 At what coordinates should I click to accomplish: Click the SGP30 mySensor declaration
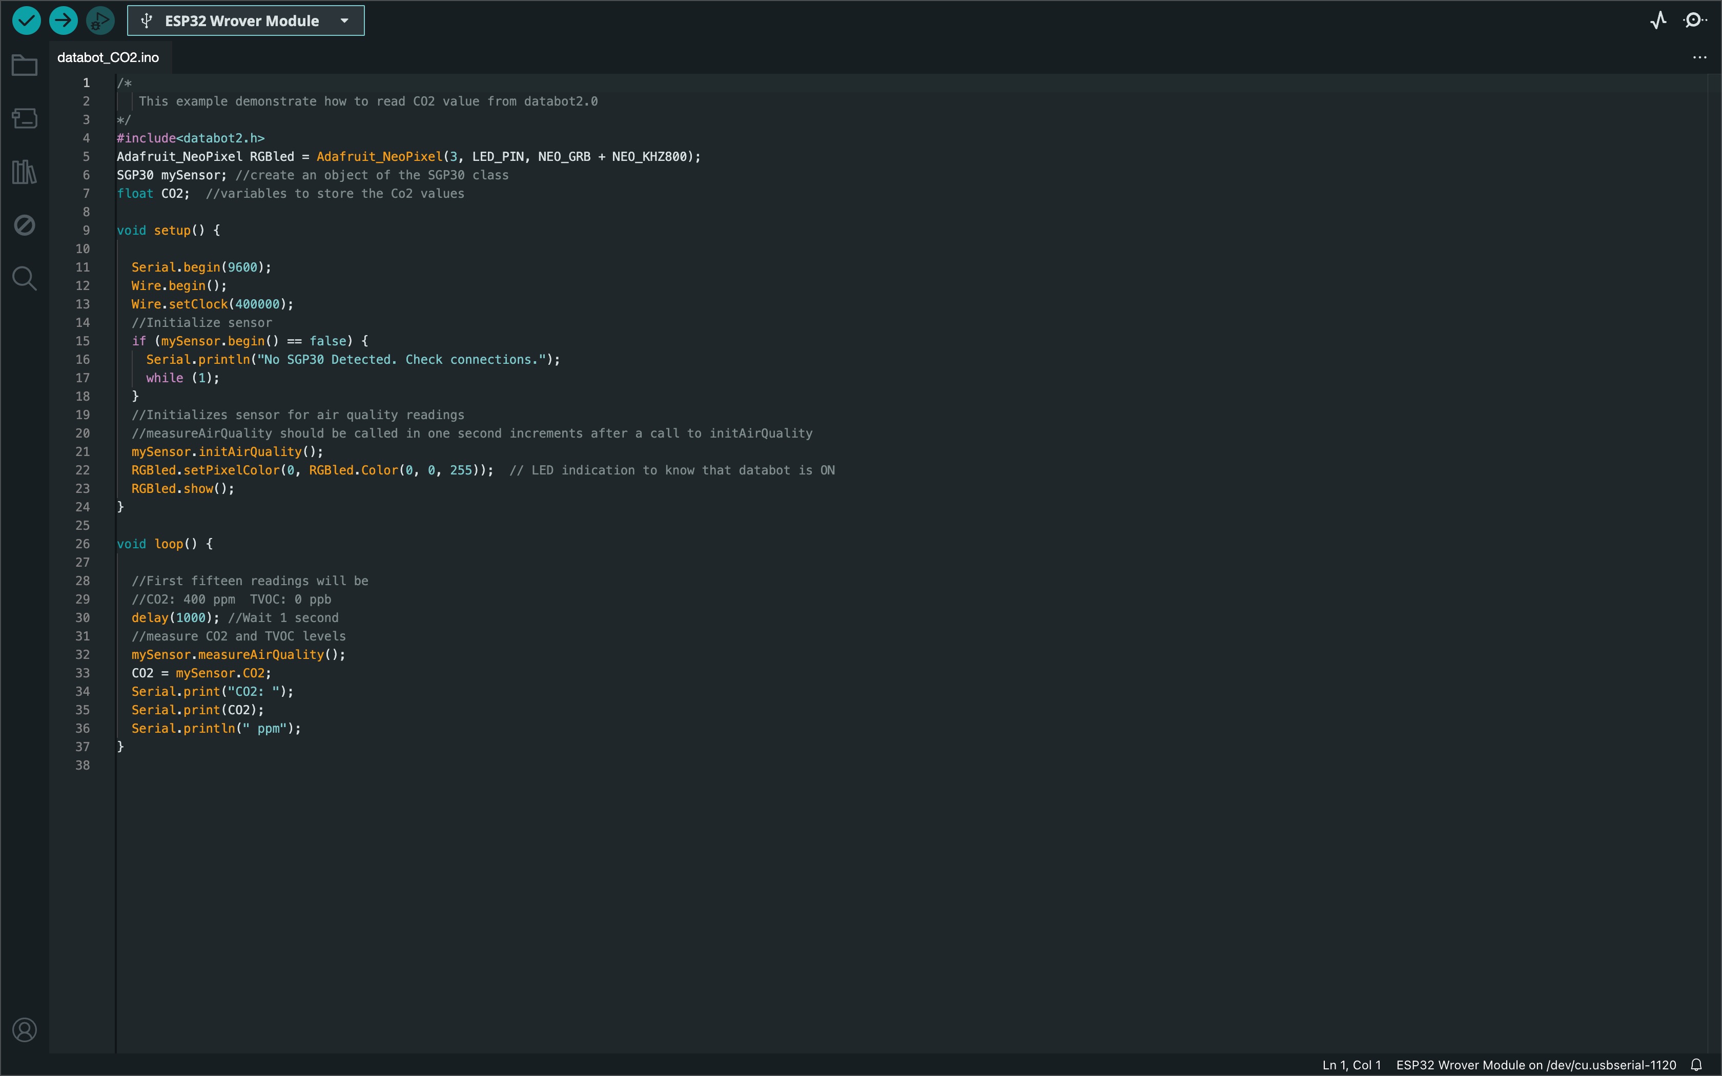coord(172,175)
